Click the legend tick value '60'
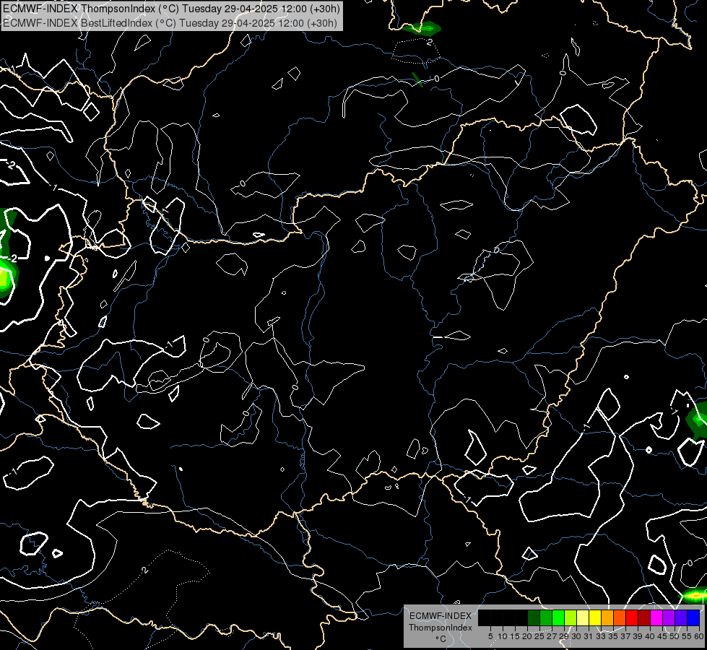Image resolution: width=707 pixels, height=650 pixels. tap(699, 636)
